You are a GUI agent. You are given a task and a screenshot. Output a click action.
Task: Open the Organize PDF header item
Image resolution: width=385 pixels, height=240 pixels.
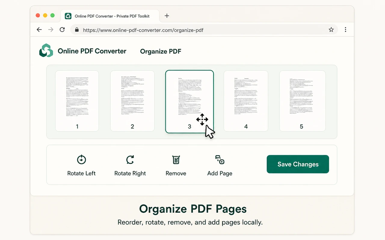click(161, 51)
